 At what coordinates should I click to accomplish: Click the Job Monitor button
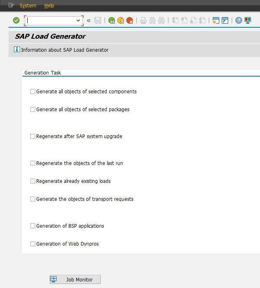pos(75,279)
